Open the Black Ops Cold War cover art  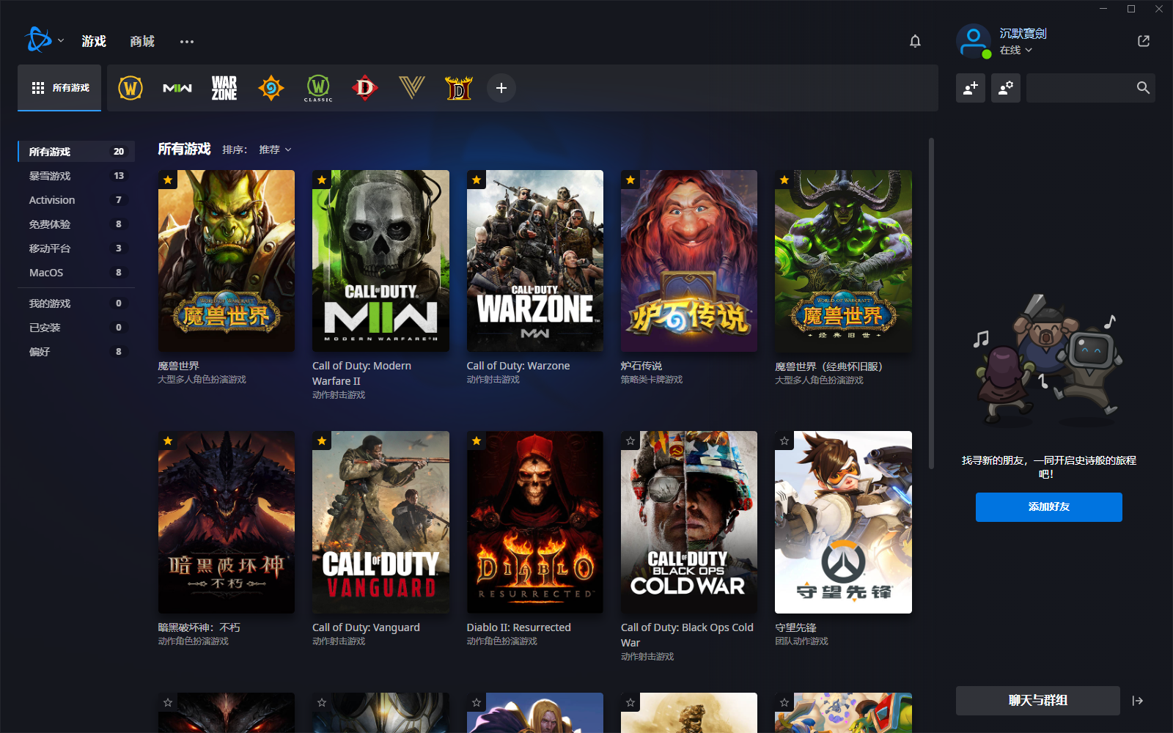689,522
